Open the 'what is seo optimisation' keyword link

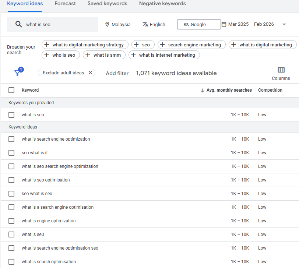point(46,180)
